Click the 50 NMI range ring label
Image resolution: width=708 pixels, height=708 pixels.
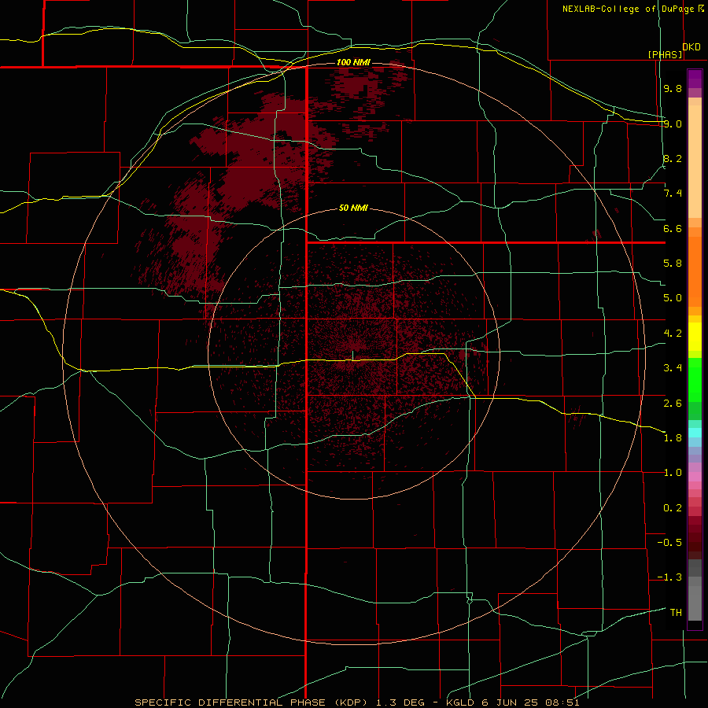click(353, 208)
